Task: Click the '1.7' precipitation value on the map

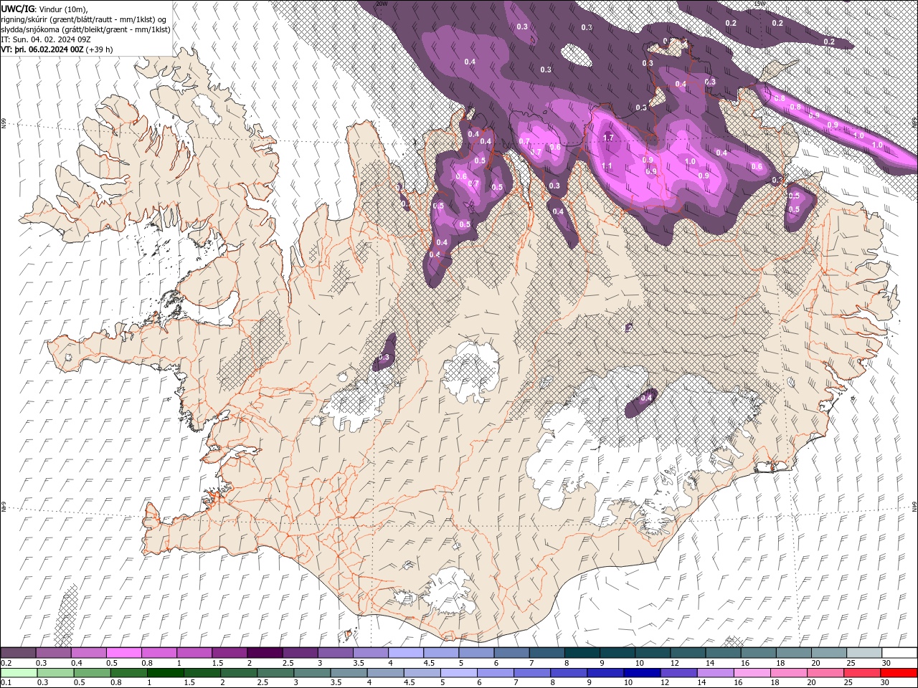Action: pos(609,138)
